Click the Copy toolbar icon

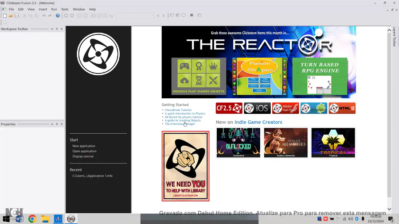[30, 16]
